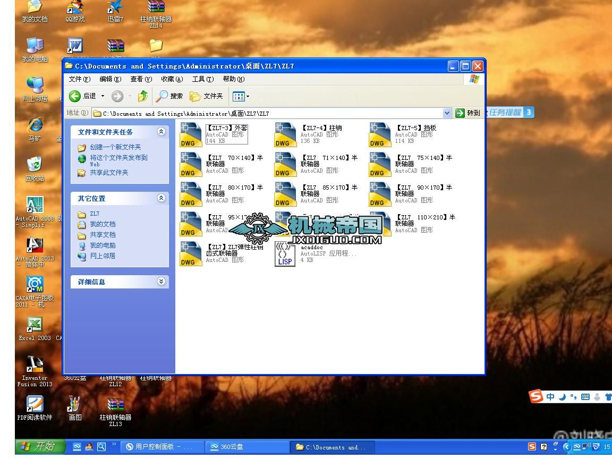Open the Views icon in toolbar

point(238,96)
